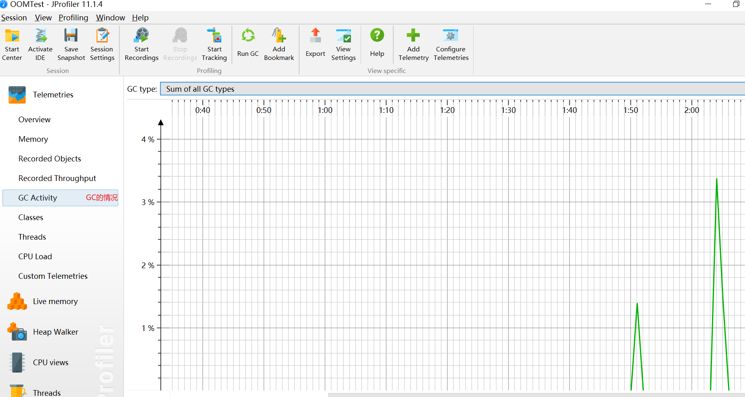Open View Settings in the toolbar

(x=343, y=44)
